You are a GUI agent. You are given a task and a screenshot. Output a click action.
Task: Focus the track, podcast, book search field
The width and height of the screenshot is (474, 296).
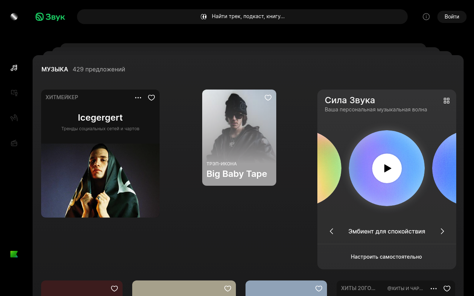pyautogui.click(x=242, y=17)
